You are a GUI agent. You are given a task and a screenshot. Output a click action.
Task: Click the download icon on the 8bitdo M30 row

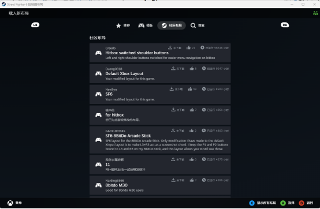click(173, 180)
